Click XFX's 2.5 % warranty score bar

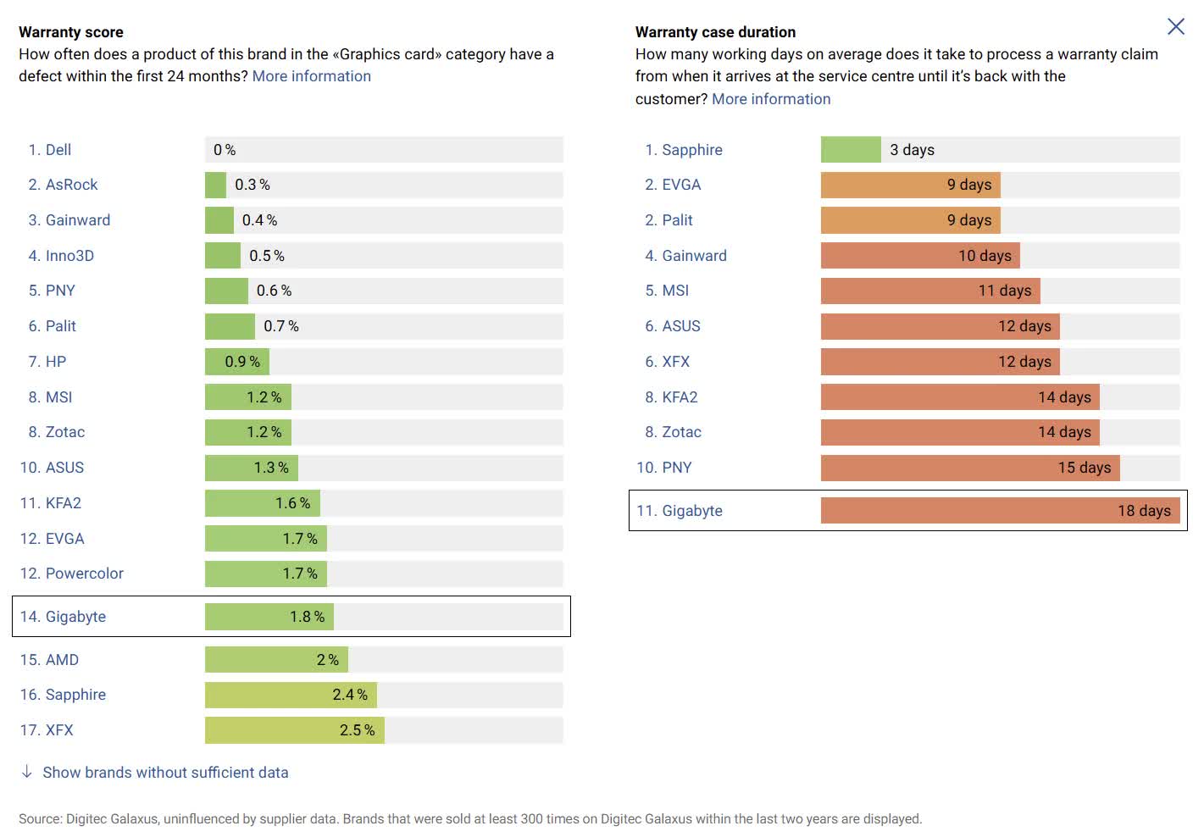pos(295,730)
